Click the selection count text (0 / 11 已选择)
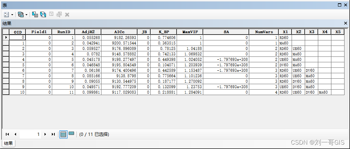350x149 pixels. [94, 134]
